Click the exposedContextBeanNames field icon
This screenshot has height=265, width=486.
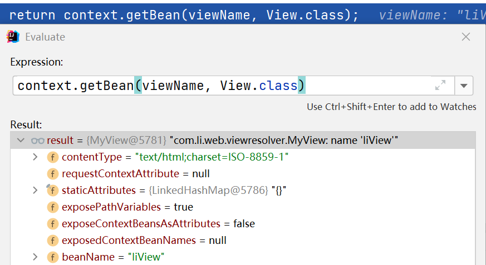coord(53,241)
